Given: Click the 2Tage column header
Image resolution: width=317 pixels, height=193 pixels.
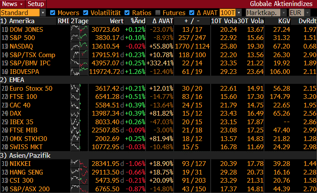Looking at the screenshot, I should tap(79, 21).
